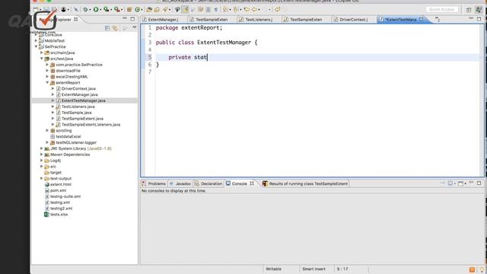The image size is (487, 274).
Task: Toggle Block Selection Mode
Action: point(208,9)
